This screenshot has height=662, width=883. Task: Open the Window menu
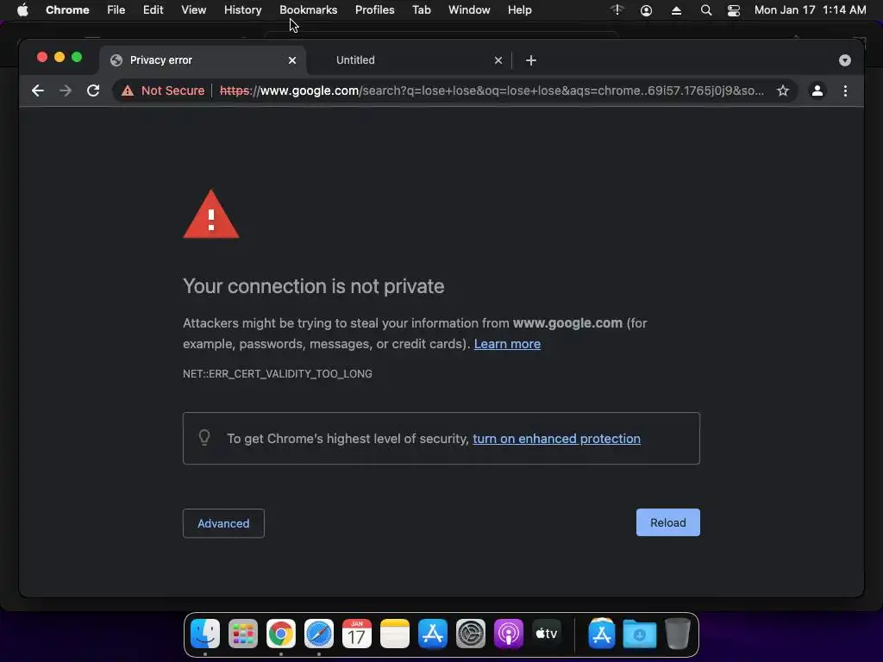[x=469, y=10]
